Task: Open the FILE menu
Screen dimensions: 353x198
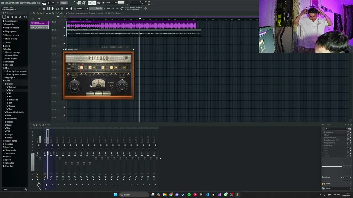Action: [x=2, y=3]
